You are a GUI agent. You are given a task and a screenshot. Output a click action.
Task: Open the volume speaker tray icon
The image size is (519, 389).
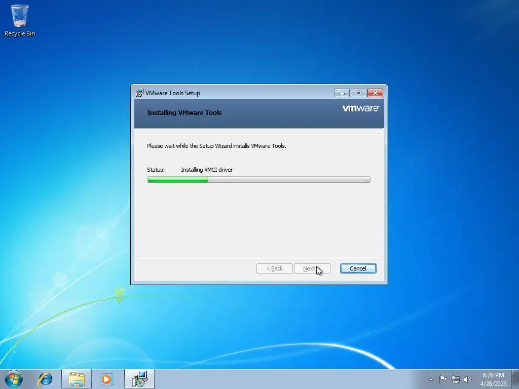tap(468, 379)
